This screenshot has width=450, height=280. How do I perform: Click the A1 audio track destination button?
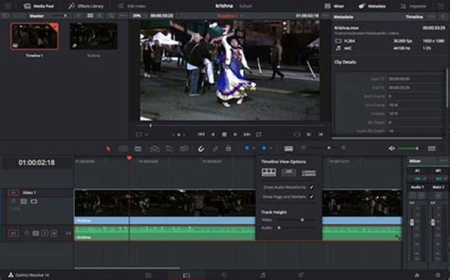[14, 233]
